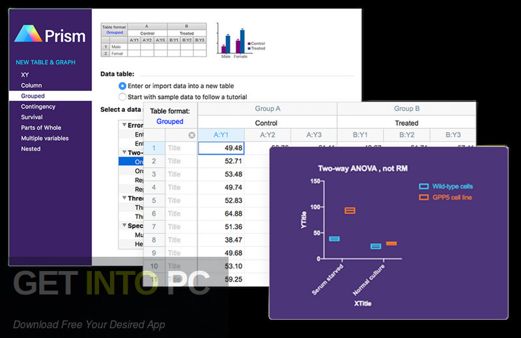521x338 pixels.
Task: Select the Grouped table type
Action: click(50, 96)
